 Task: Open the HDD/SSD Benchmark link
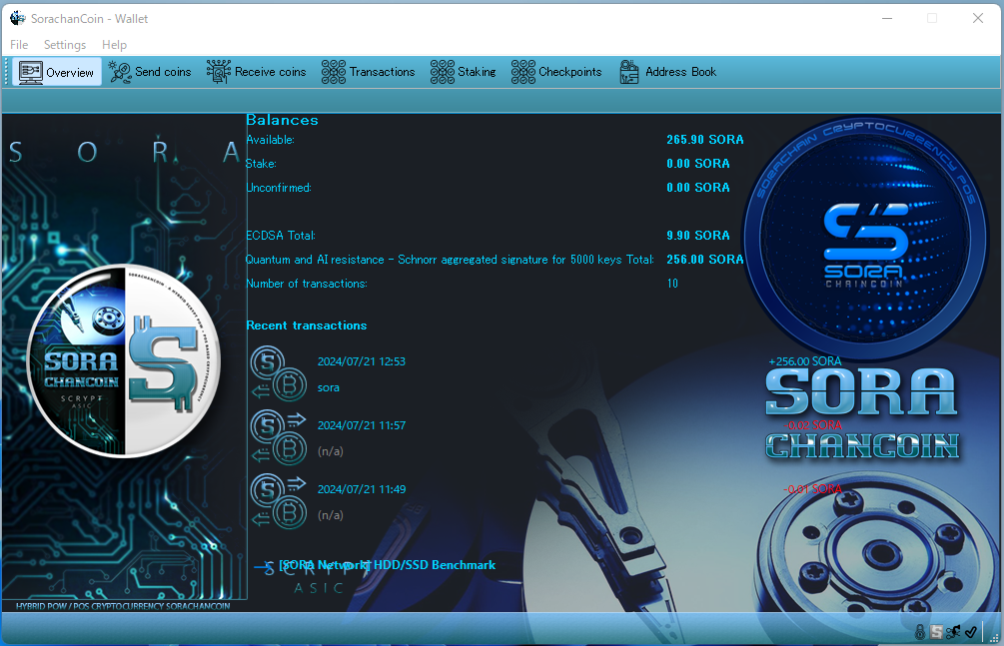tap(387, 565)
